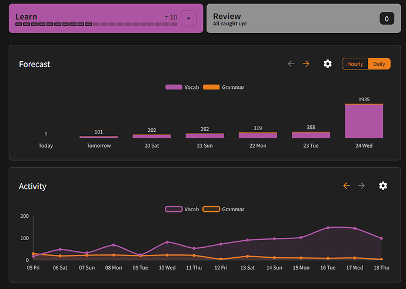Viewport: 406px width, 289px height.
Task: Open Activity settings gear icon
Action: click(383, 186)
